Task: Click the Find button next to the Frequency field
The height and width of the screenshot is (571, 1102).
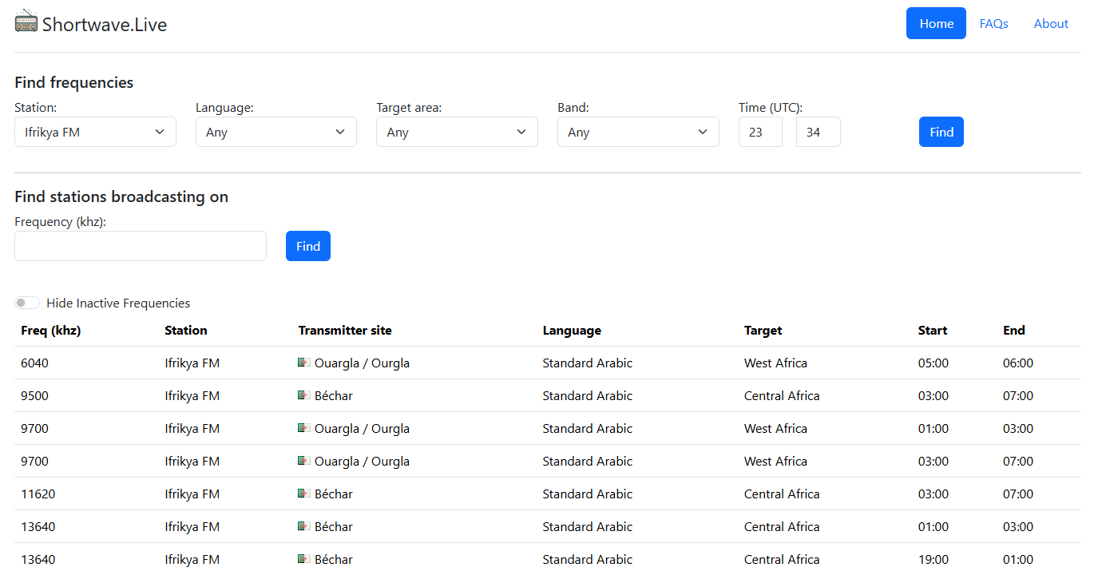Action: [x=308, y=246]
